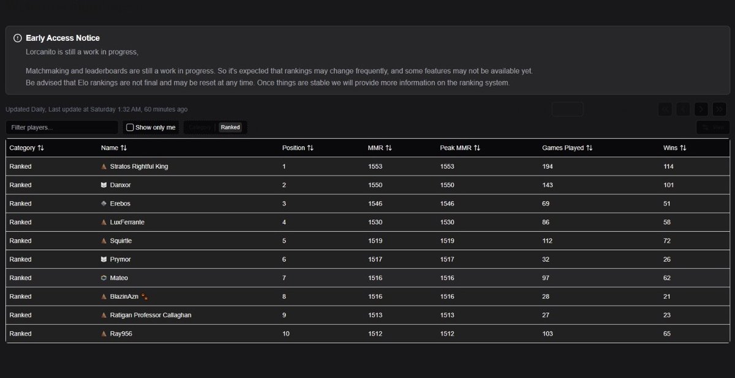The image size is (735, 378).
Task: Click MMR value 1550 in Danxor row
Action: tap(375, 185)
